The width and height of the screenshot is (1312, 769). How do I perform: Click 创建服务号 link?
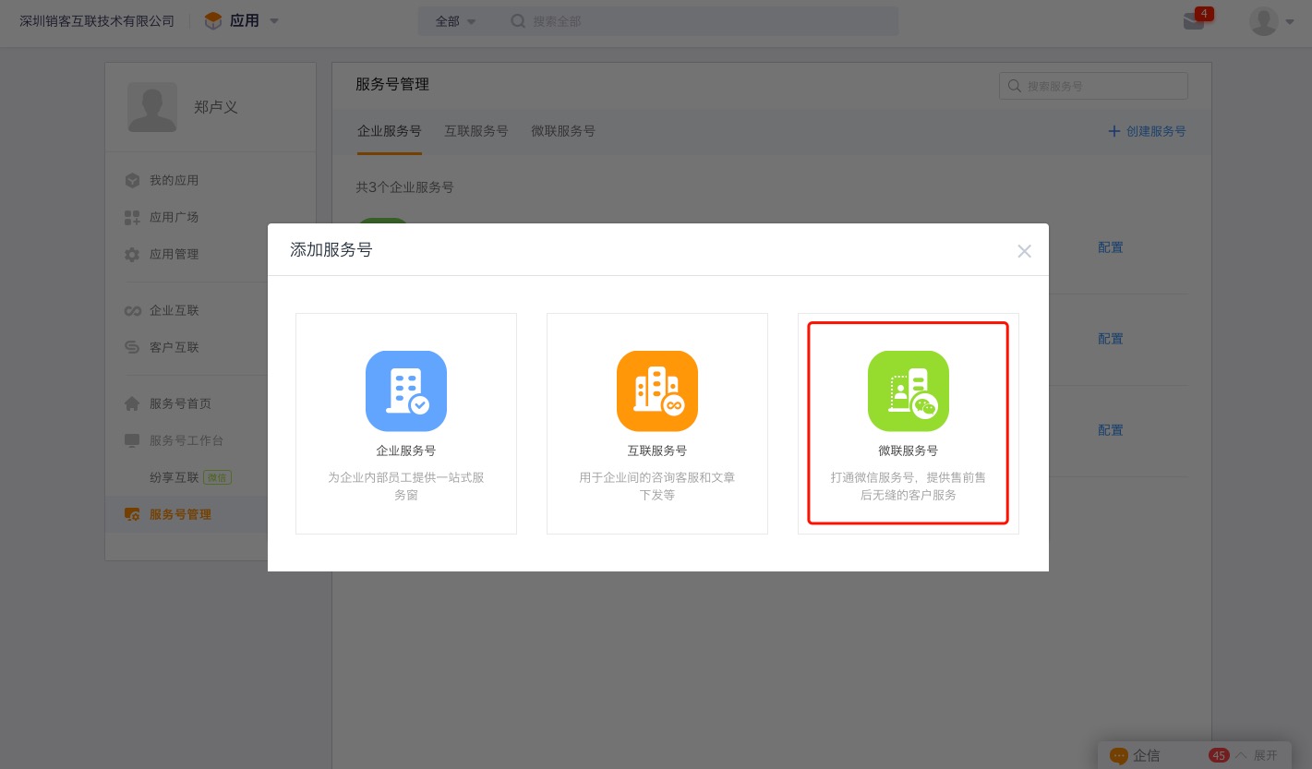coord(1147,131)
